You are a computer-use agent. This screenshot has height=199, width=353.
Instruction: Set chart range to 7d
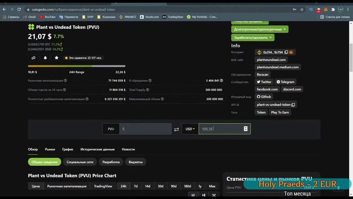click(136, 186)
